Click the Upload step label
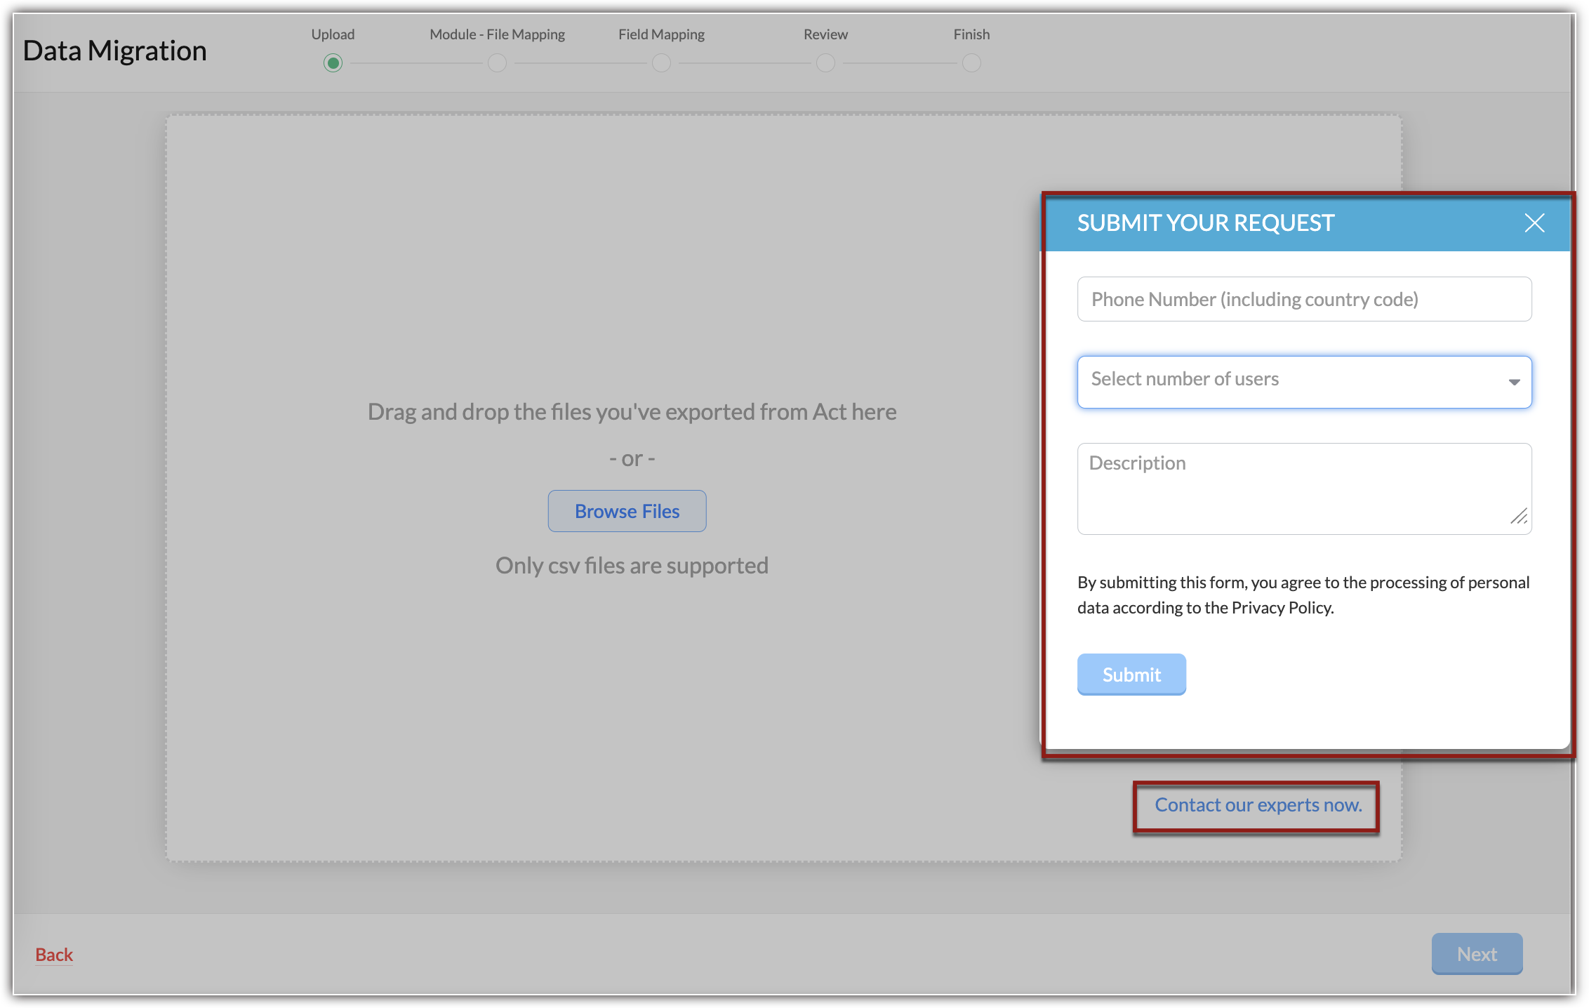Image resolution: width=1589 pixels, height=1008 pixels. pyautogui.click(x=333, y=34)
